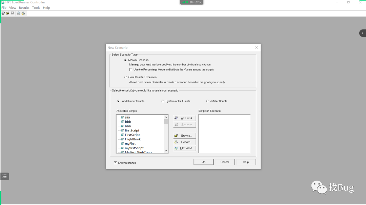The height and width of the screenshot is (205, 366).
Task: Click the Available Scripts scrollbar up arrow
Action: (x=166, y=117)
